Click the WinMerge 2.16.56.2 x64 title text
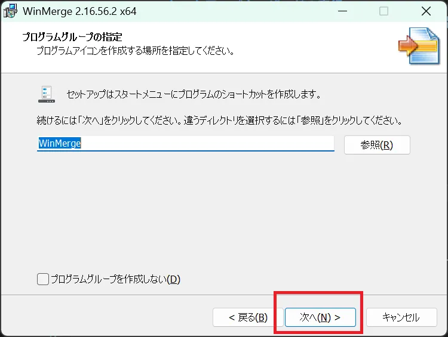Screen dimensions: 448x337 click(x=79, y=11)
